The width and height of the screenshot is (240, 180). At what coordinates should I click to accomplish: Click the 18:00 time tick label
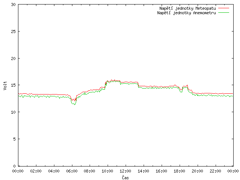pyautogui.click(x=179, y=171)
